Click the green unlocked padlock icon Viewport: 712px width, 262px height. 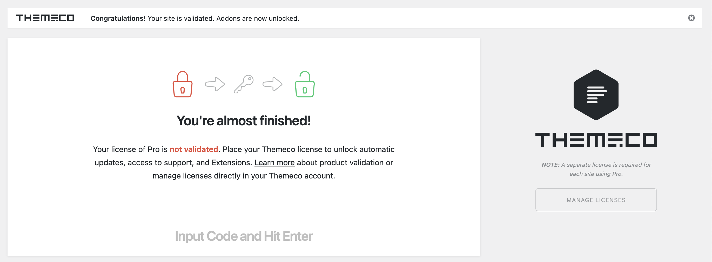tap(305, 85)
